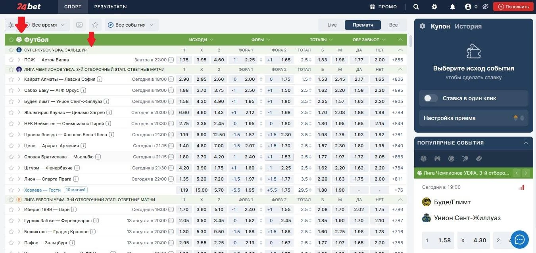Image resolution: width=536 pixels, height=253 pixels.
Task: Switch to the История coupon tab
Action: [468, 26]
